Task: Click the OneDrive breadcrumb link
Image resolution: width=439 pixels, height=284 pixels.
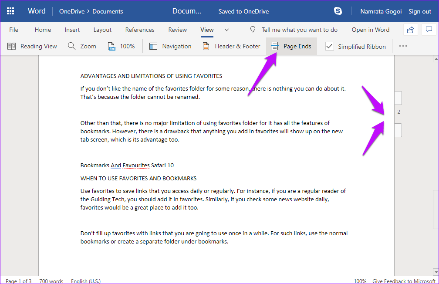Action: pyautogui.click(x=72, y=11)
